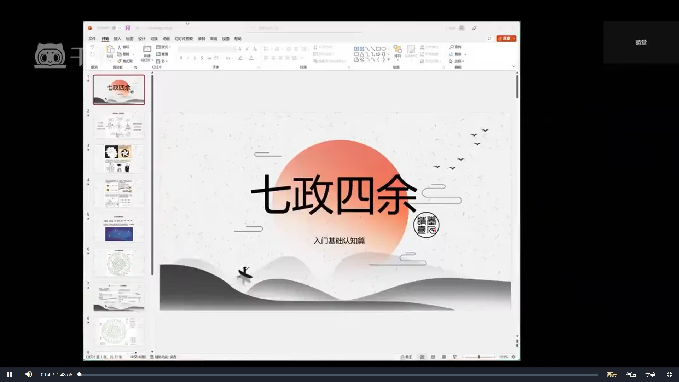
Task: Click the save icon in title bar
Action: click(x=128, y=28)
